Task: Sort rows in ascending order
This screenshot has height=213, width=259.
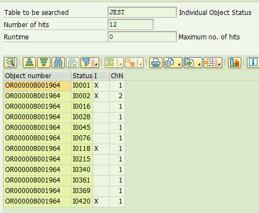Action: click(29, 63)
